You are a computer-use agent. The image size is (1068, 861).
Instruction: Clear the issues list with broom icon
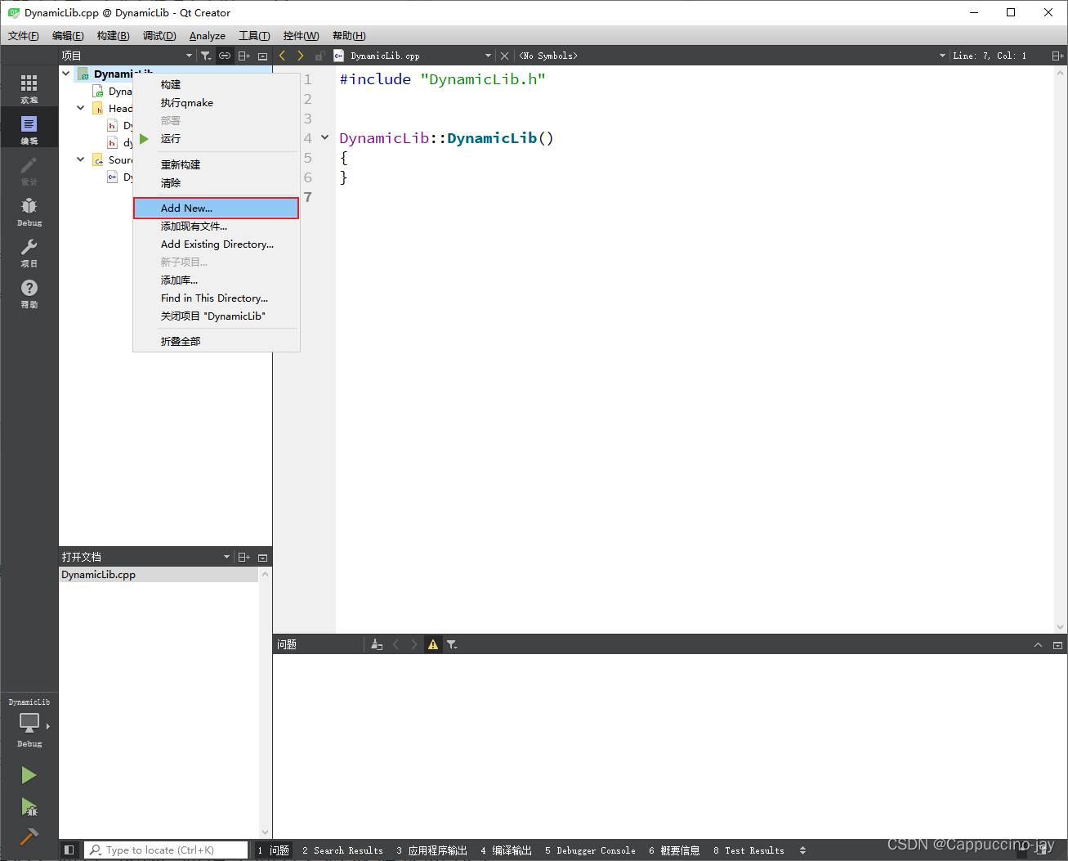point(377,644)
